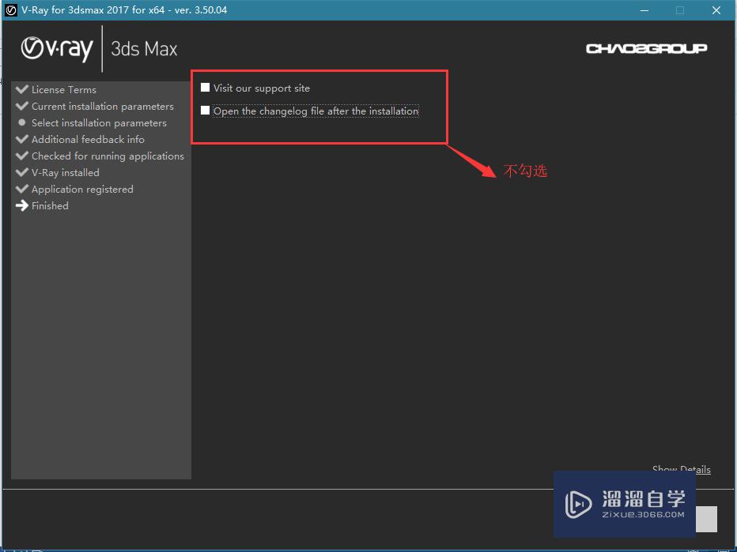
Task: Select the "Additional feedback info" step
Action: pyautogui.click(x=88, y=140)
